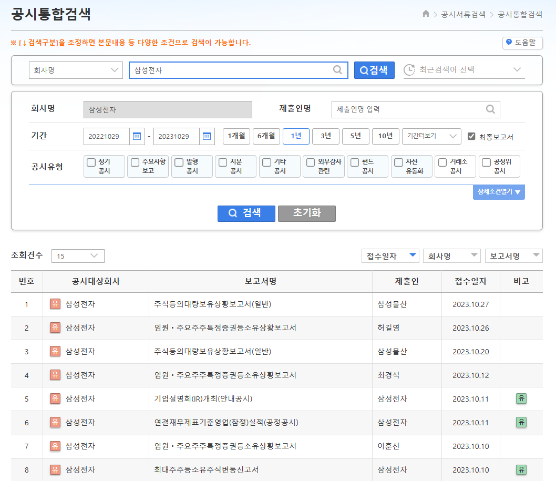This screenshot has height=481, width=556.
Task: Select the 1년 period
Action: (x=296, y=136)
